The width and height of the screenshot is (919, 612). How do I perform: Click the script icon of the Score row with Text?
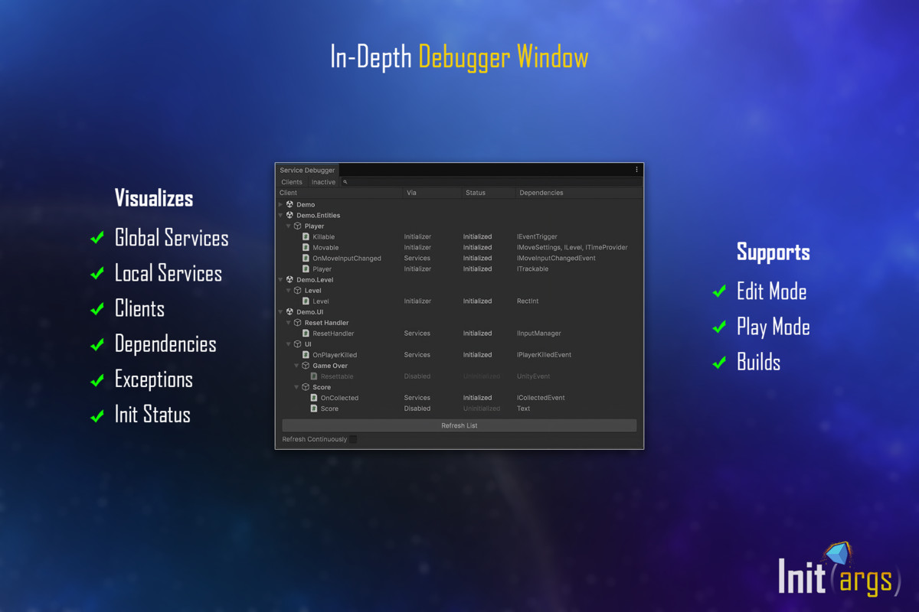click(x=314, y=408)
